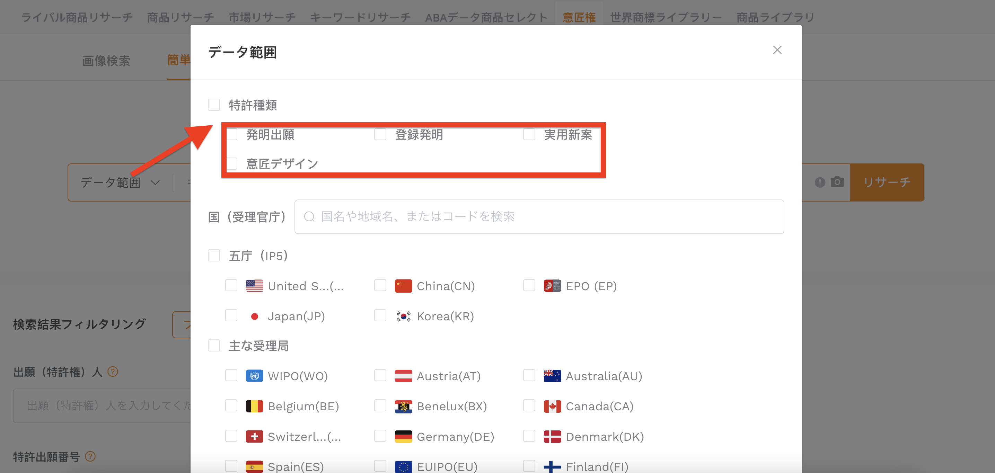Screen dimensions: 995x473
Task: Click the United States flag icon
Action: 255,286
